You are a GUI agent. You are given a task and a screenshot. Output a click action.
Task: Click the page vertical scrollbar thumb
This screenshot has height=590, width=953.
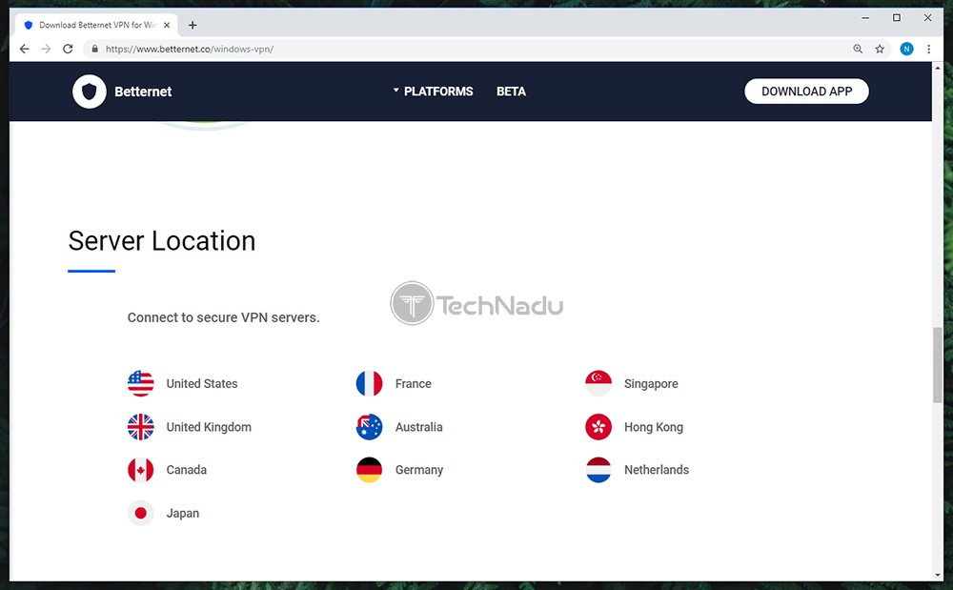click(938, 364)
